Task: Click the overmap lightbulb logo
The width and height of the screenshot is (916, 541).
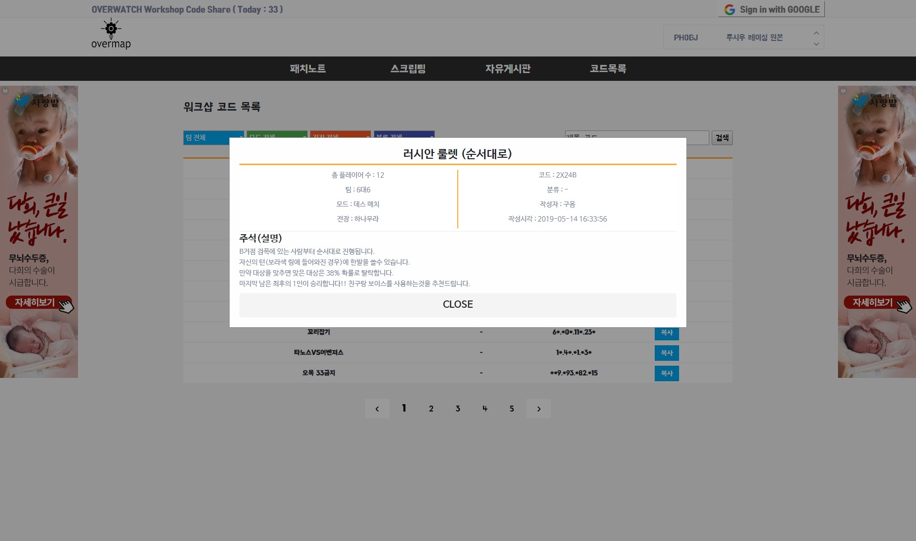Action: coord(111,34)
